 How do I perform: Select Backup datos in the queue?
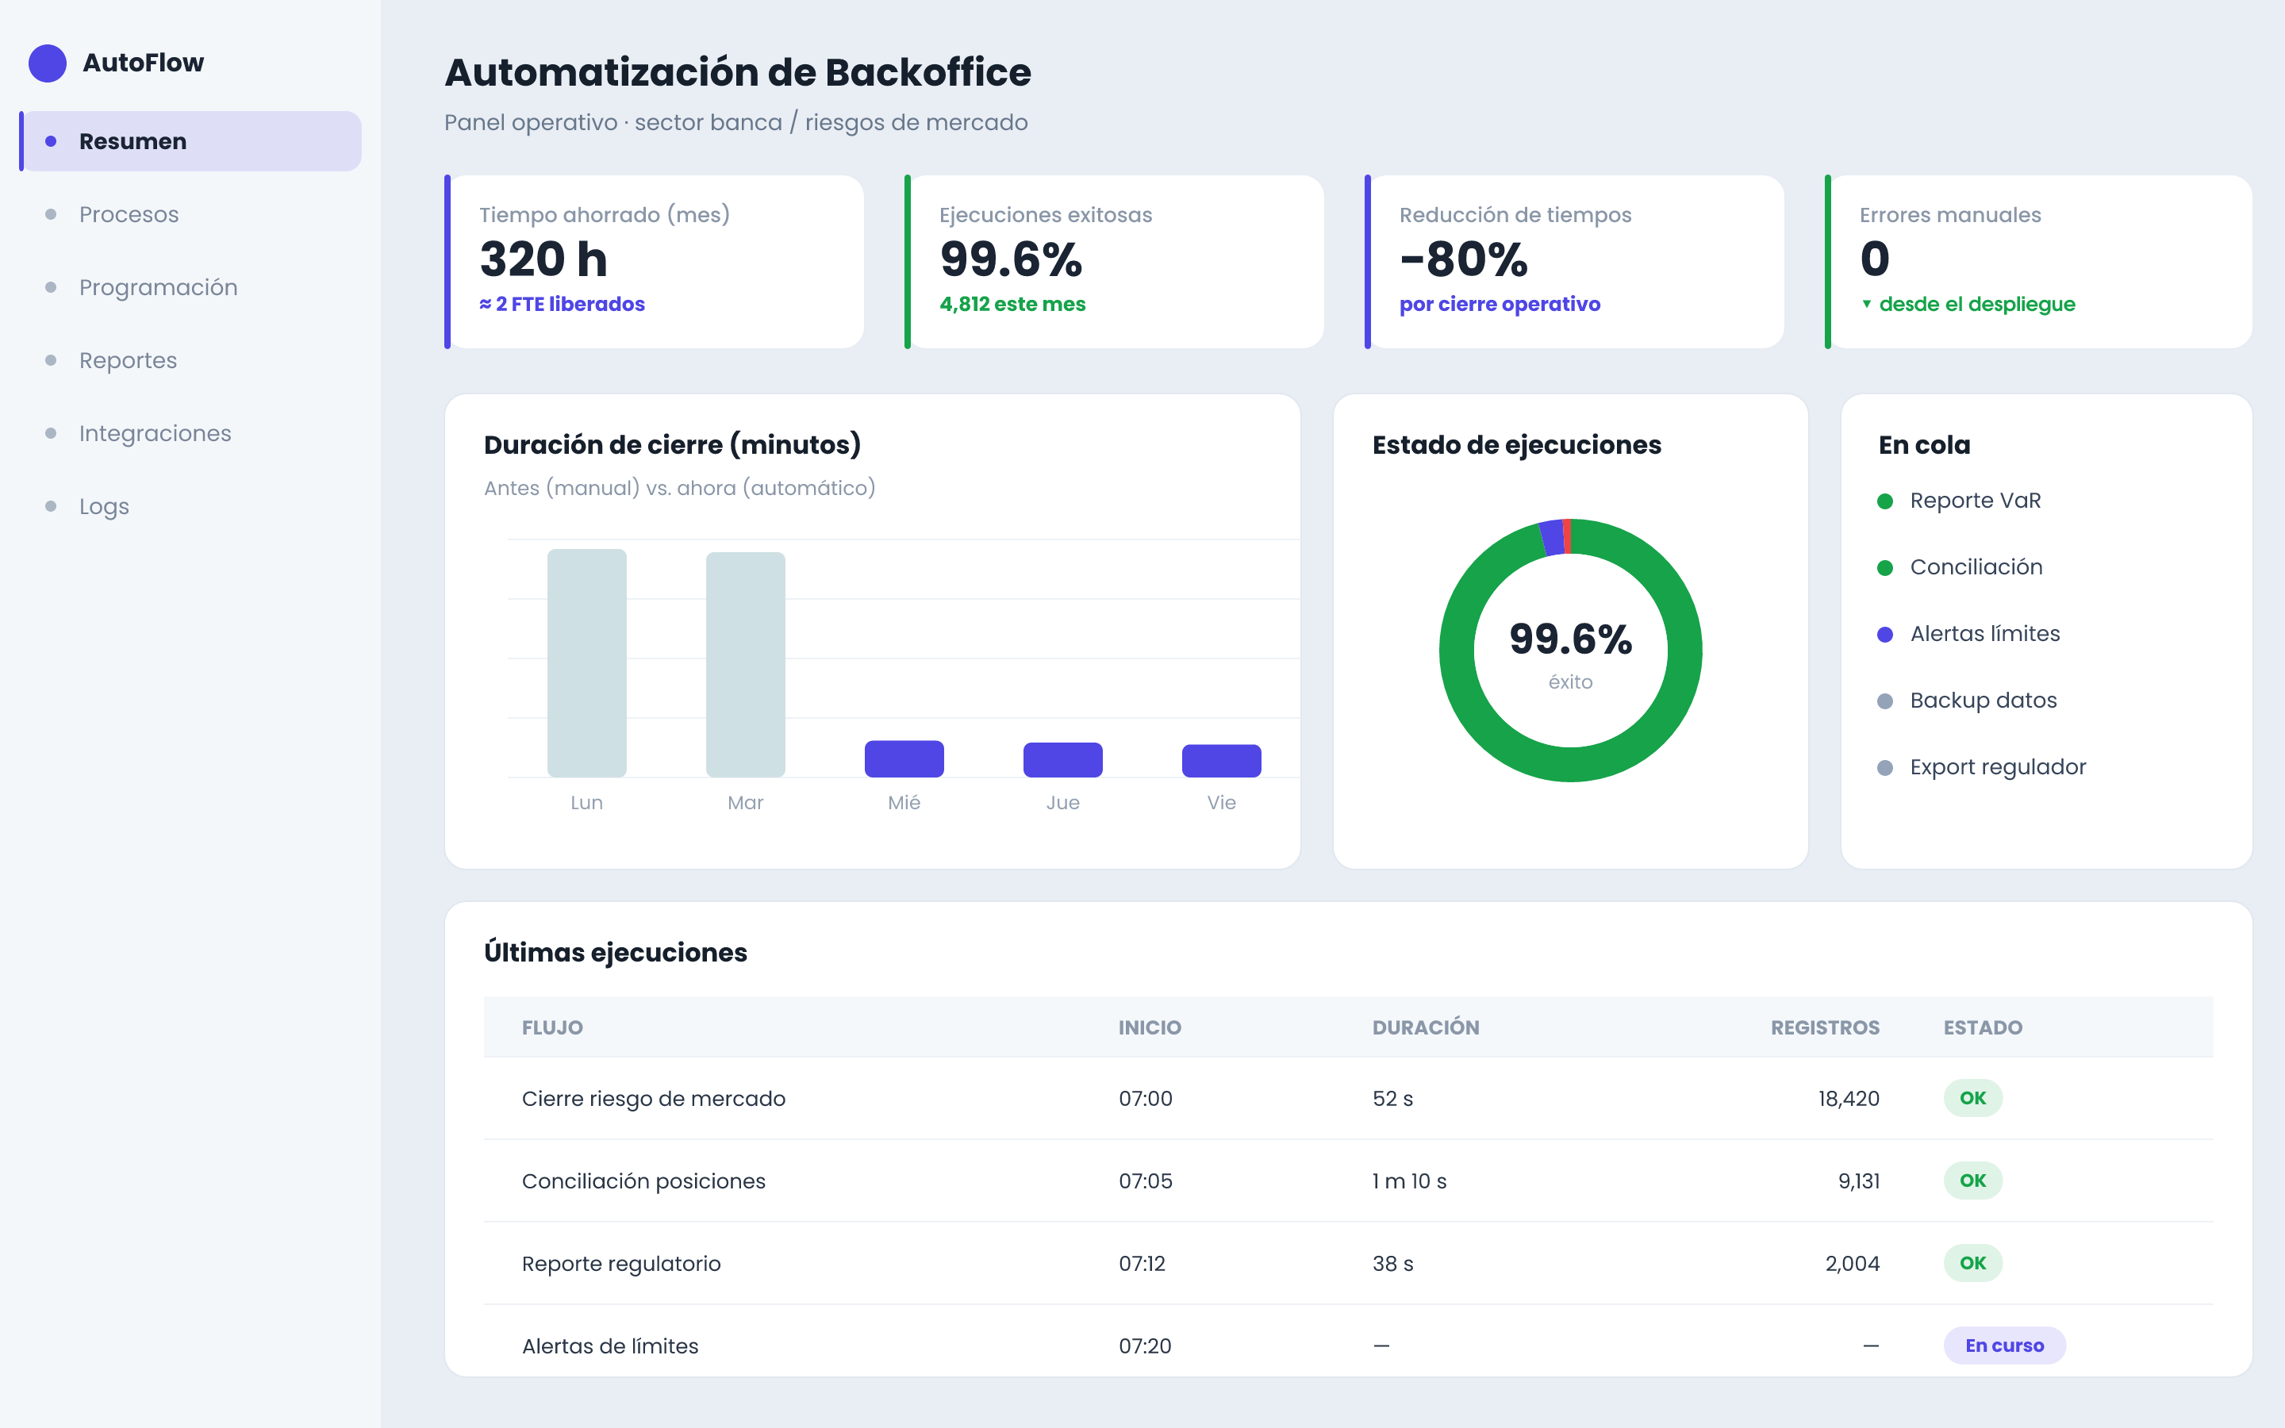[x=1983, y=701]
